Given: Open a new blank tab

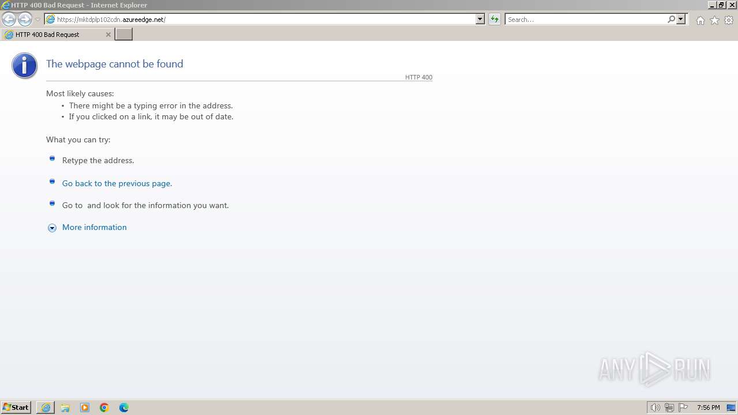Looking at the screenshot, I should tap(124, 35).
